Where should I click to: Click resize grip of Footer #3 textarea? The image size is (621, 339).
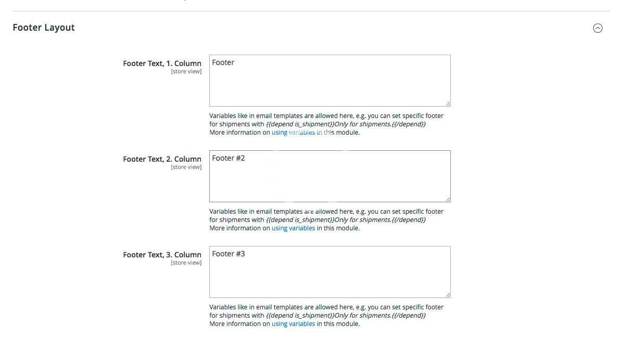pyautogui.click(x=448, y=295)
